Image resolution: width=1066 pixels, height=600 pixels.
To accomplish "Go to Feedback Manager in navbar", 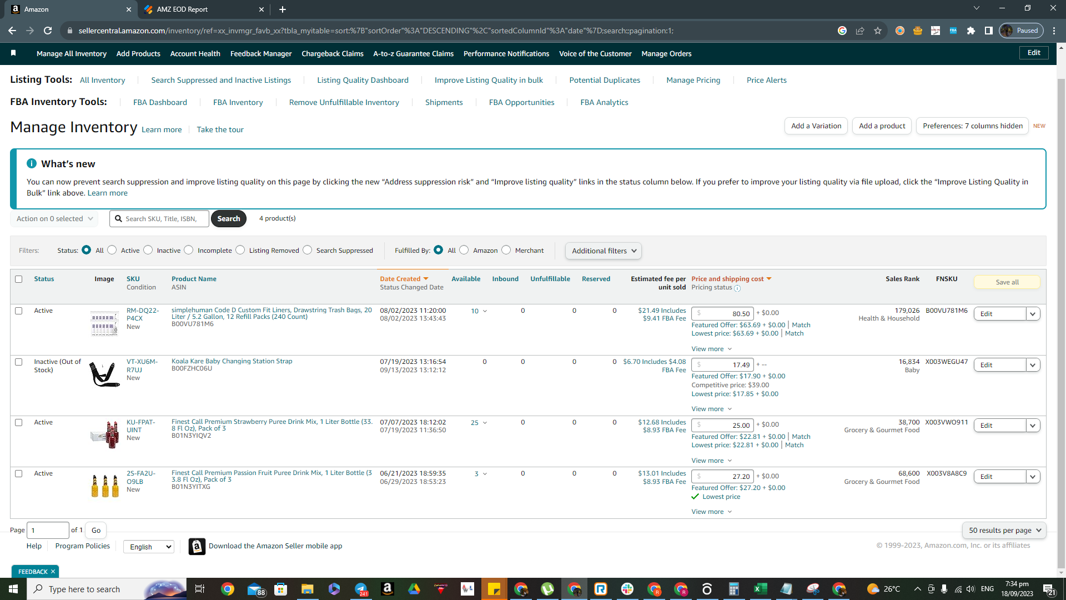I will (261, 53).
